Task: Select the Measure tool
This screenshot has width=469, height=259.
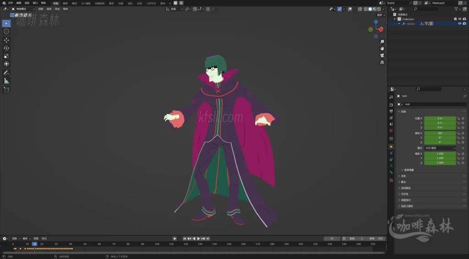Action: click(6, 81)
